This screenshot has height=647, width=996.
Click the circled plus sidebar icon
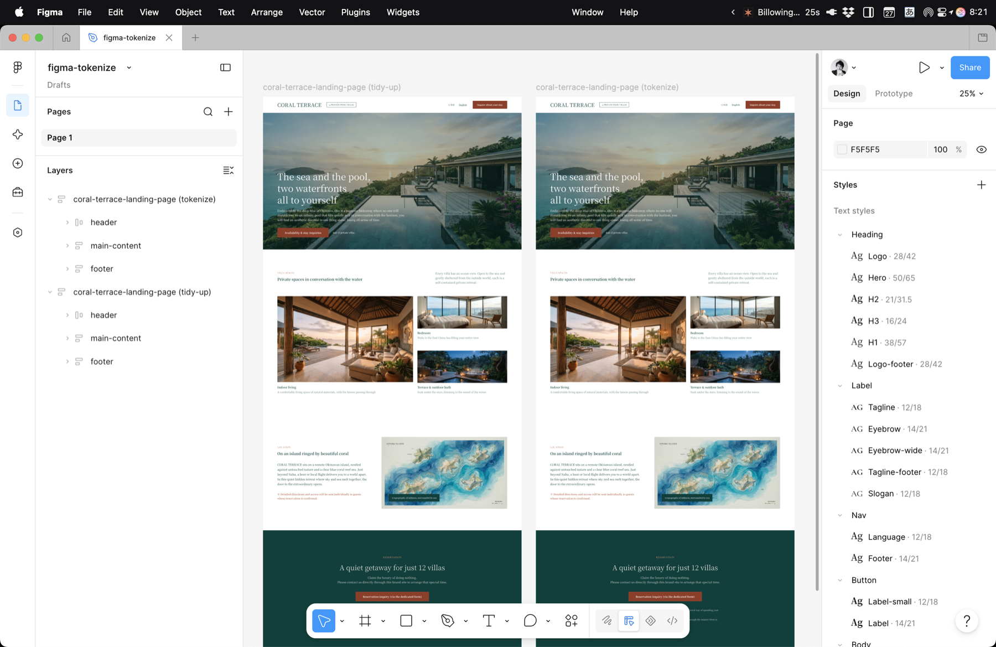18,163
